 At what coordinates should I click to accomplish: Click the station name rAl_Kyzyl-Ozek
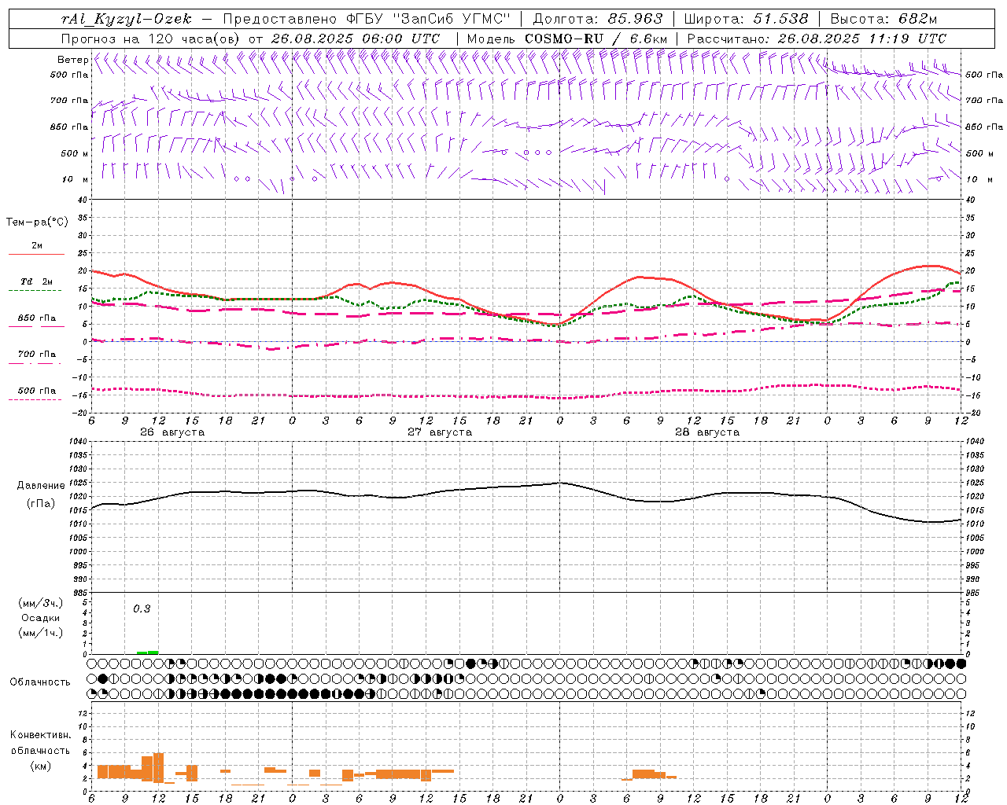tap(126, 19)
